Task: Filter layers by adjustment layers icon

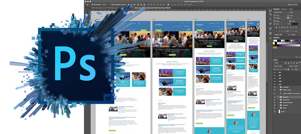Action: [289, 63]
